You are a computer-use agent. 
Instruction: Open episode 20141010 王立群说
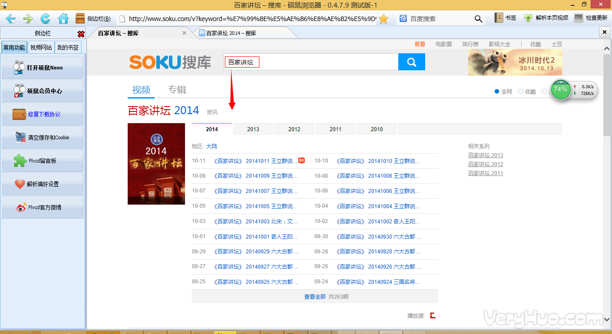point(378,161)
